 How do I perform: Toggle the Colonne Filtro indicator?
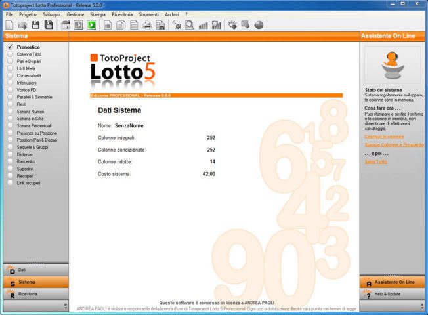coord(11,54)
